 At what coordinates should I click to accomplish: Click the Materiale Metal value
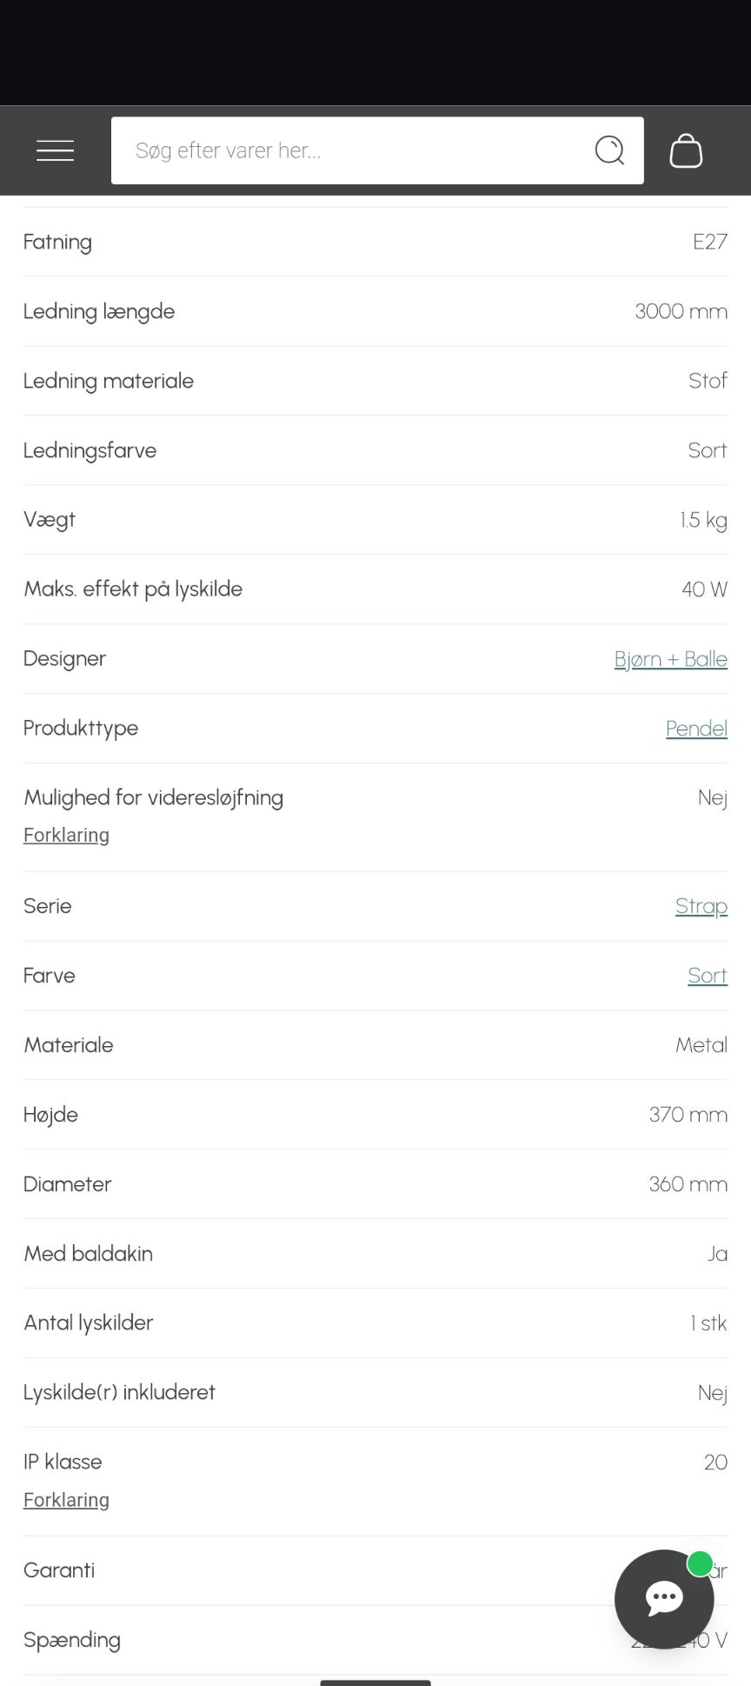tap(701, 1045)
